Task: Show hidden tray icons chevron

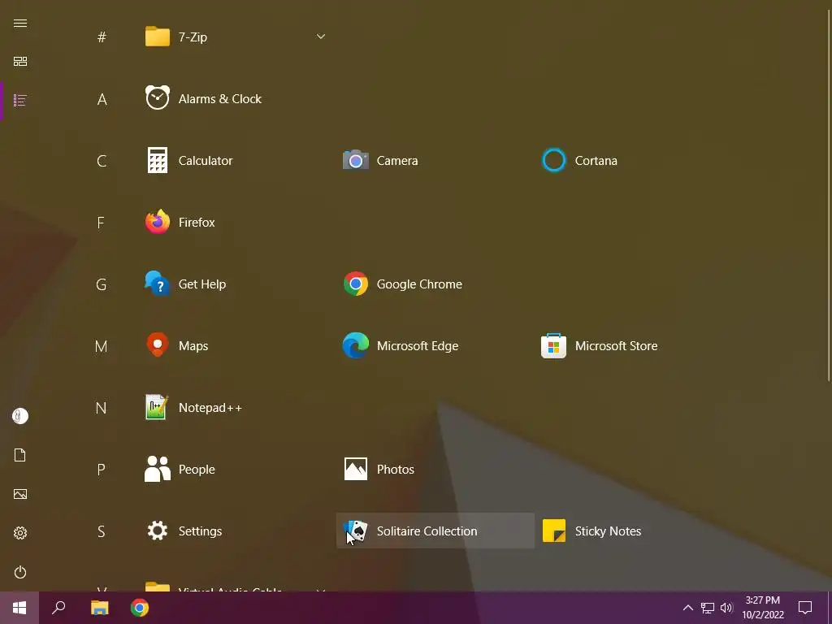Action: (687, 608)
